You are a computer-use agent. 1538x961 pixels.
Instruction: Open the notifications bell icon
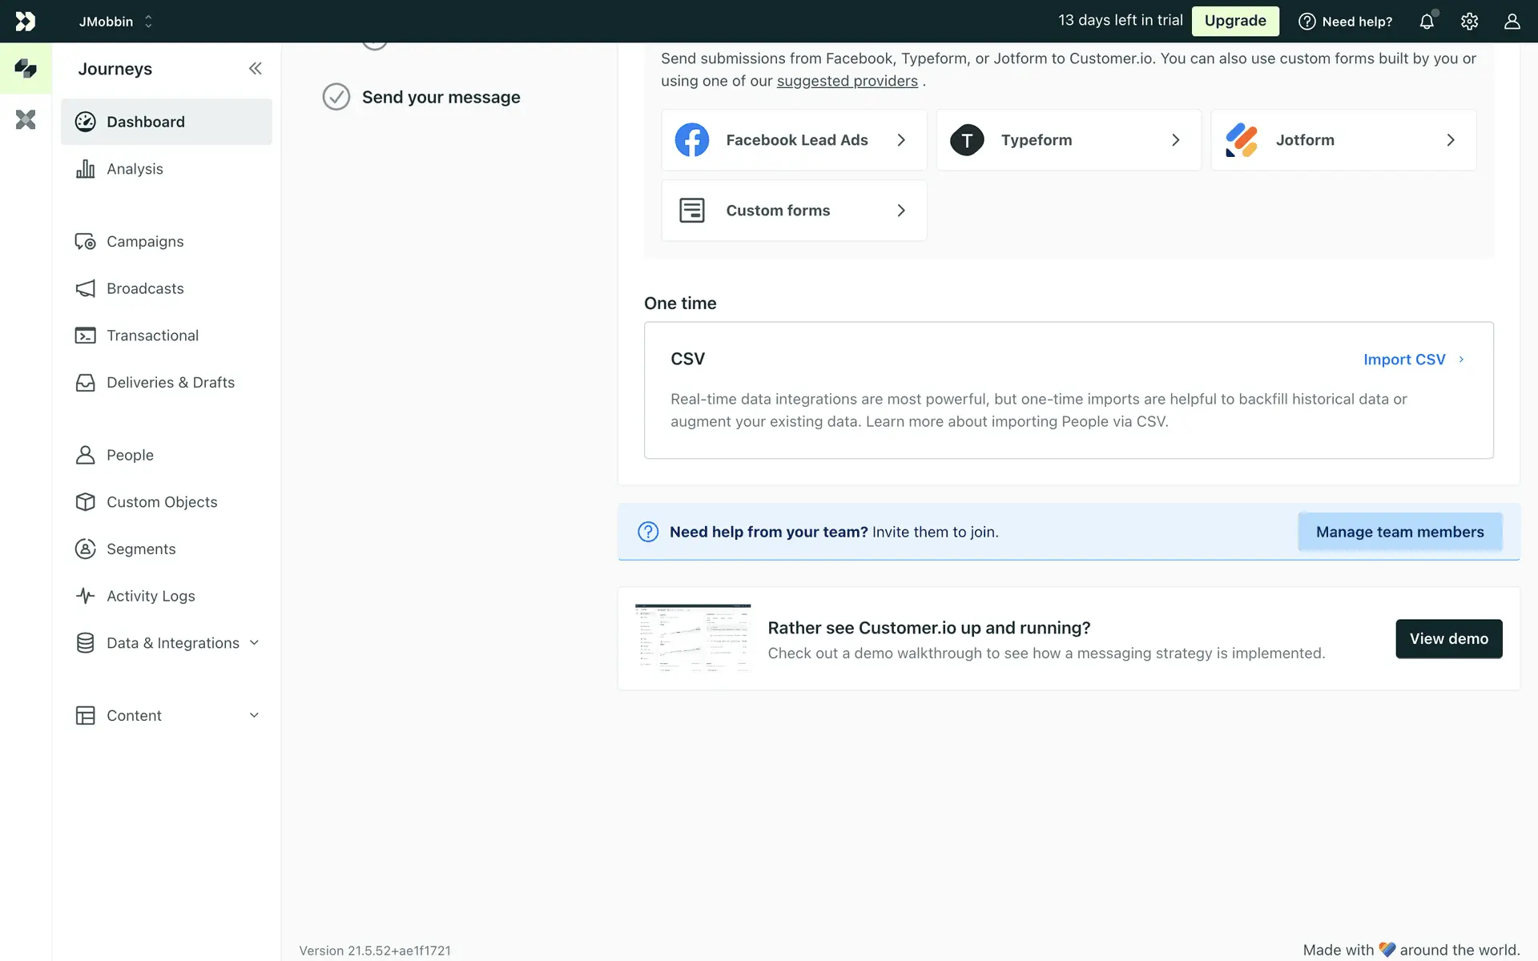coord(1427,22)
